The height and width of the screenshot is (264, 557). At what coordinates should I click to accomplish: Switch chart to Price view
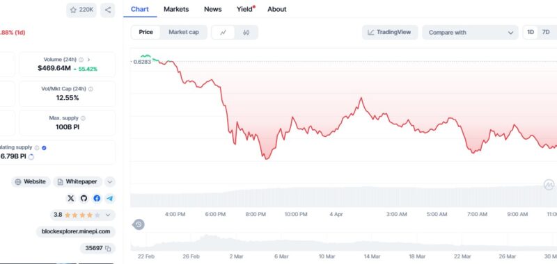click(146, 32)
